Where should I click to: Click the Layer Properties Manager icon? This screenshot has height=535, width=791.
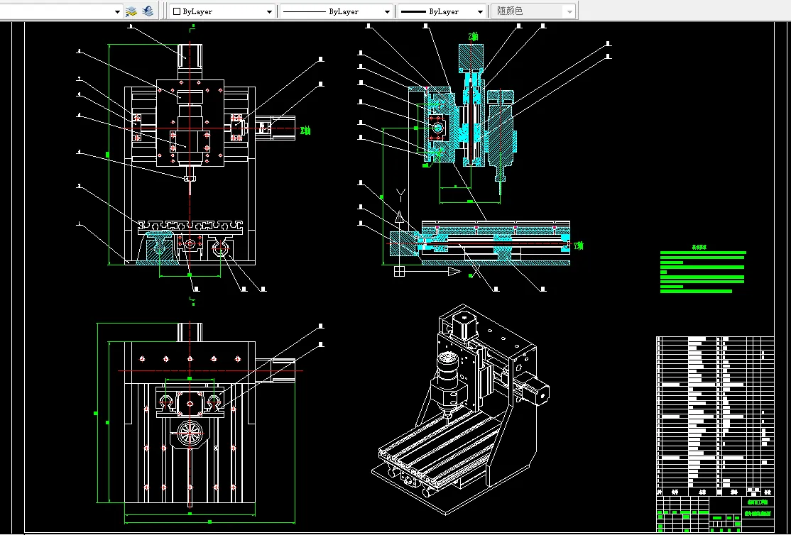click(131, 11)
